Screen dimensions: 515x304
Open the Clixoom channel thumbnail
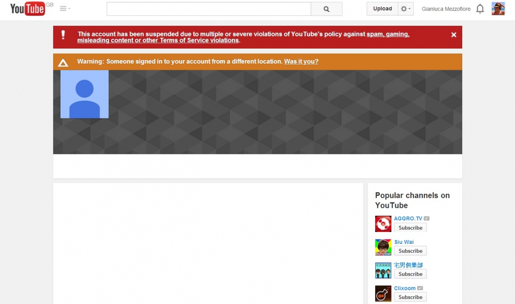pos(383,294)
